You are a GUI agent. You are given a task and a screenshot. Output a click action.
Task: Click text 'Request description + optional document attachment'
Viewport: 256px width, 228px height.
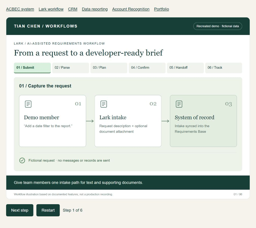pyautogui.click(x=123, y=129)
